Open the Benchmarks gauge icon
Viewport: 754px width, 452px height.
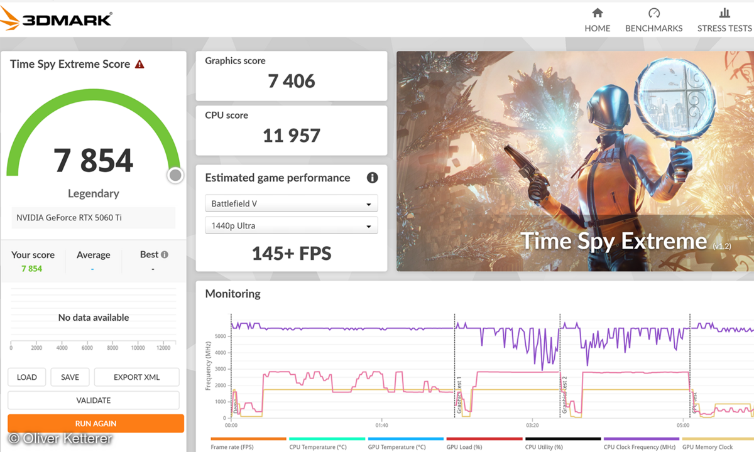653,13
